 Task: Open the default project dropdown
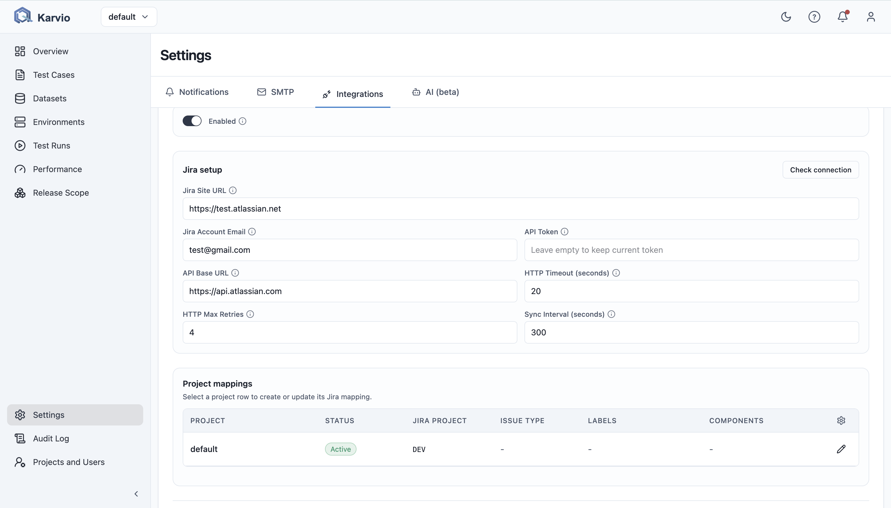(x=129, y=17)
